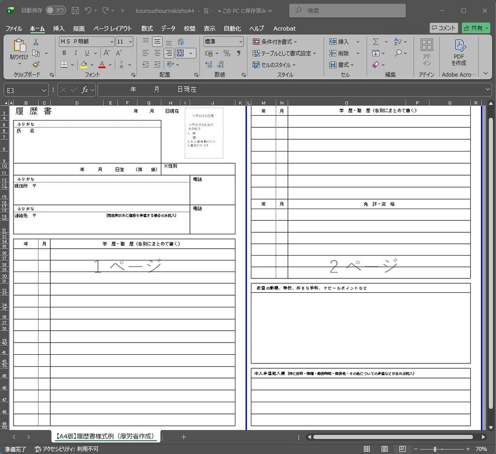Screen dimensions: 496x454
Task: Increase font size with the larger A icon
Action: pos(107,53)
